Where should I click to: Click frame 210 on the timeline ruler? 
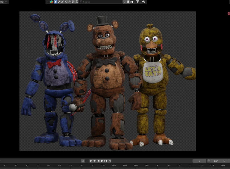190,165
